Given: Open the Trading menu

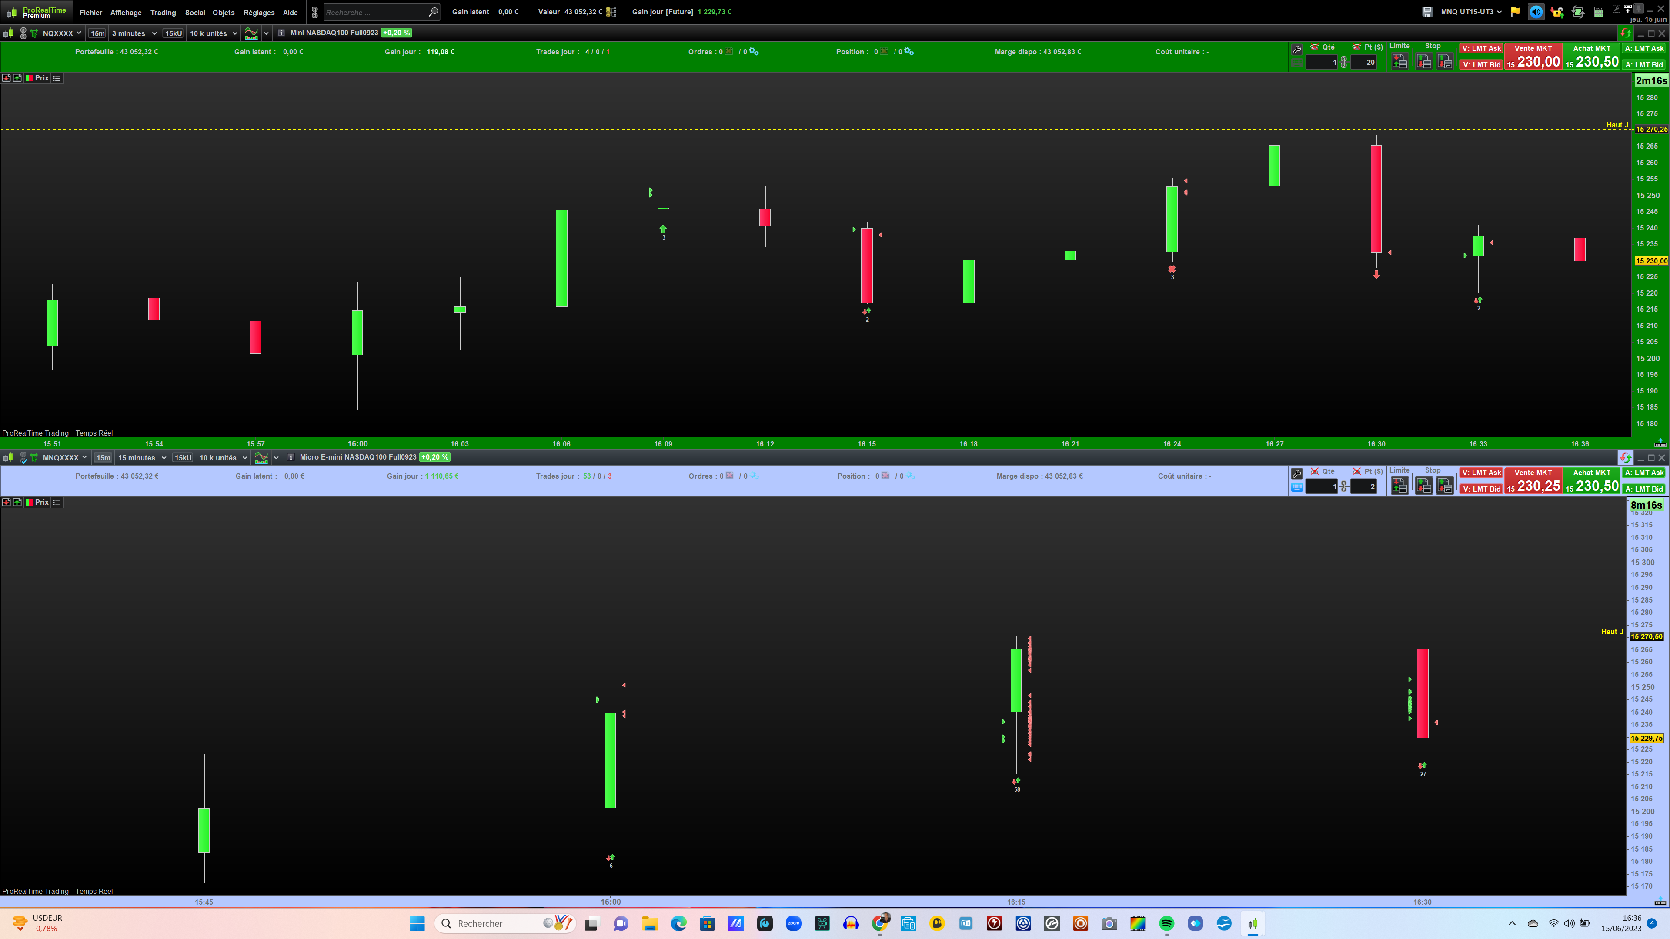Looking at the screenshot, I should [163, 12].
